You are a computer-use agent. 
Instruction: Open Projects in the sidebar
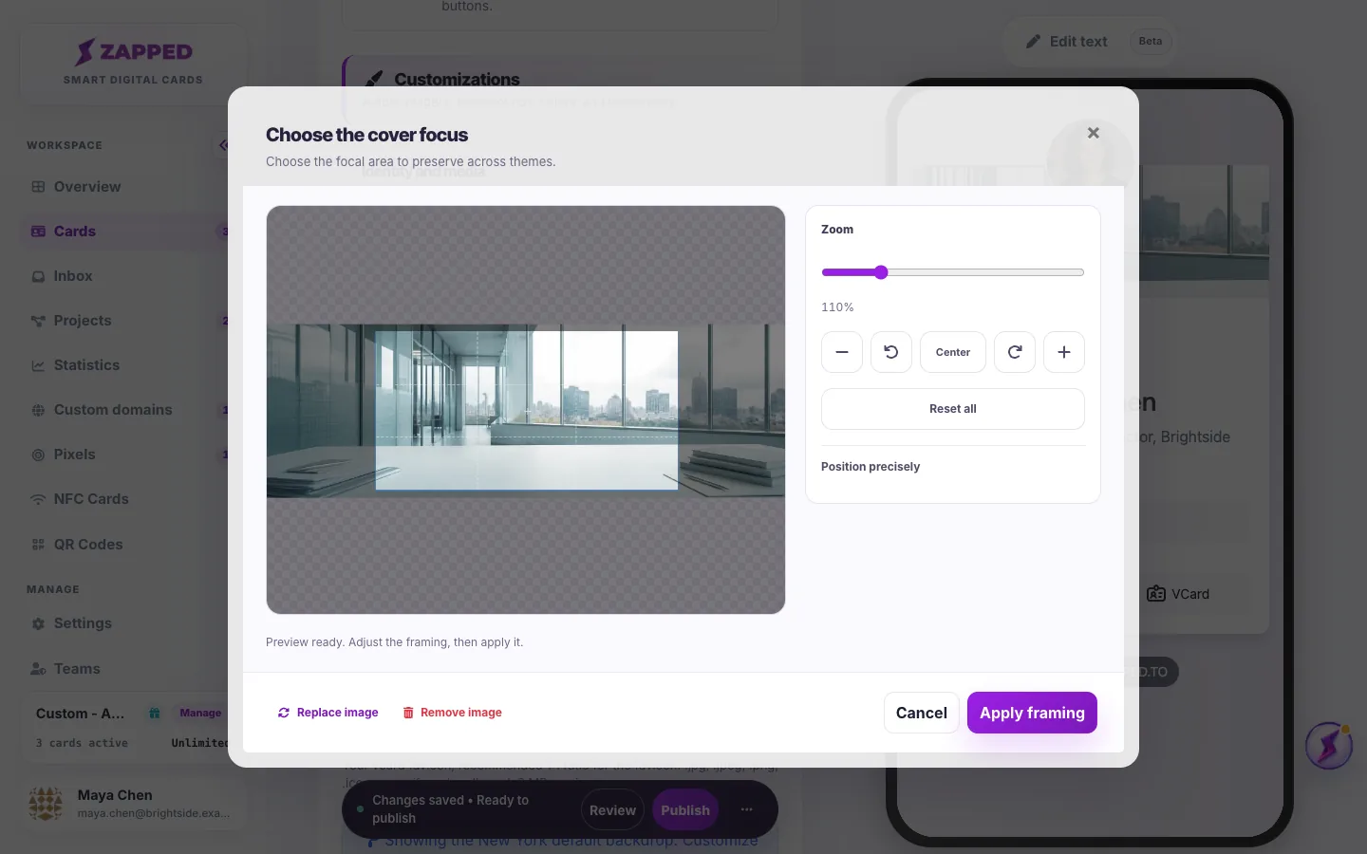(83, 321)
